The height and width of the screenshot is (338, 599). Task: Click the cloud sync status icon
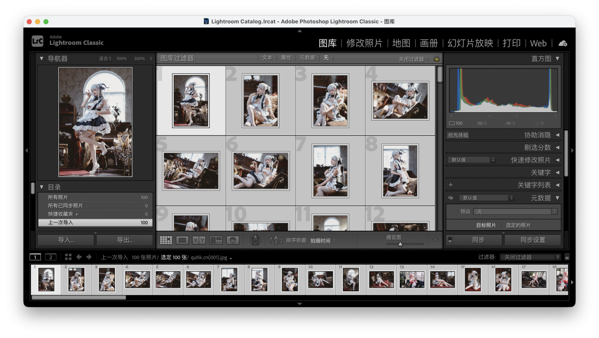tap(563, 43)
